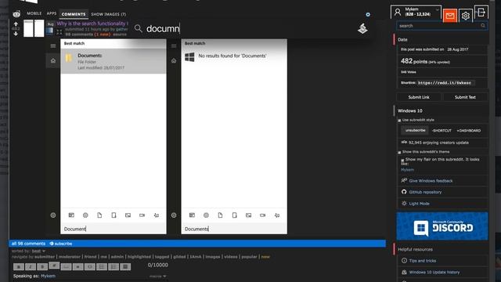Click the reddit alien logo icon
Screen dimensions: 501x282
point(16,14)
